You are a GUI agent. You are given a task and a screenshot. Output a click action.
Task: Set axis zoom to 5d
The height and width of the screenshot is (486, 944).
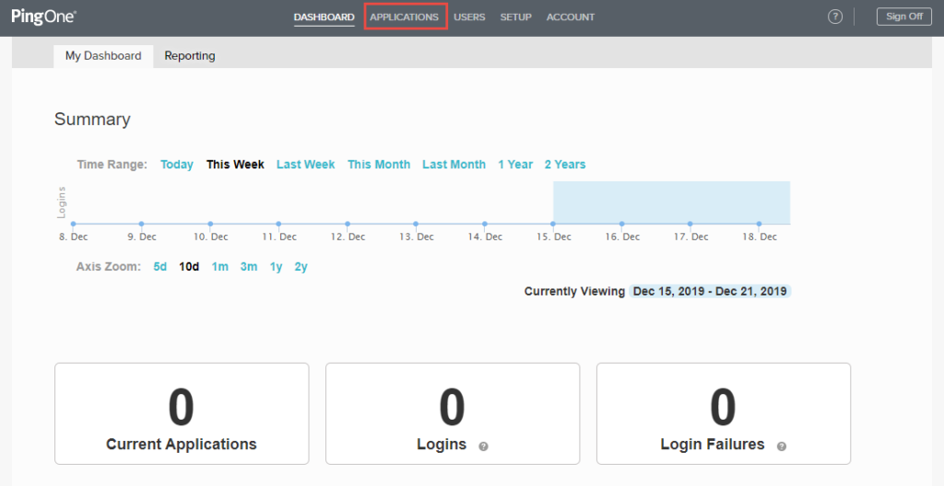tap(160, 267)
